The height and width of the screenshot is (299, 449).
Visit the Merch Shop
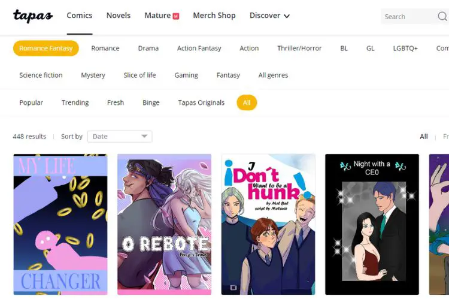(214, 16)
